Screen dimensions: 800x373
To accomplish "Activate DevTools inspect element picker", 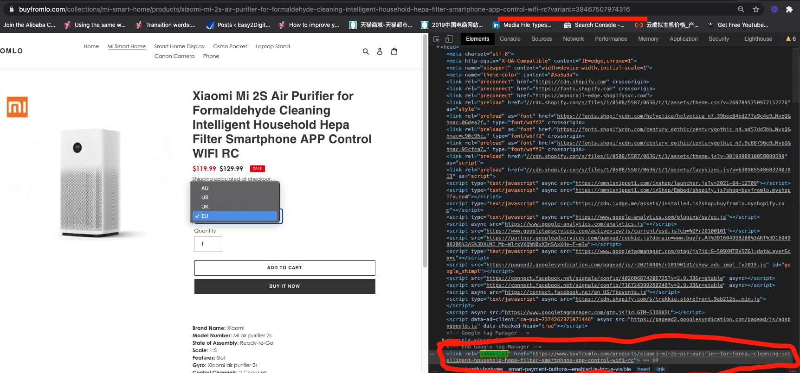I will [437, 39].
